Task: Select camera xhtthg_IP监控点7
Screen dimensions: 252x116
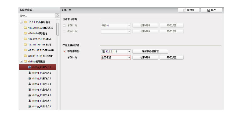Action: coord(41,101)
